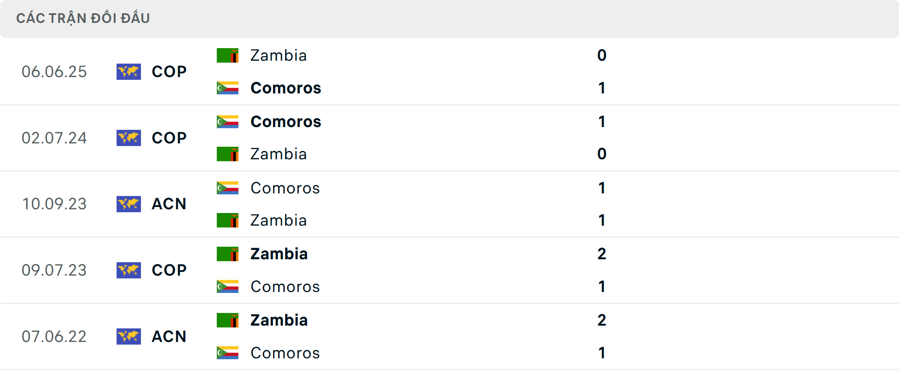Select the COP competition icon next to 02.07.24
Viewport: 899px width, 370px height.
(129, 138)
